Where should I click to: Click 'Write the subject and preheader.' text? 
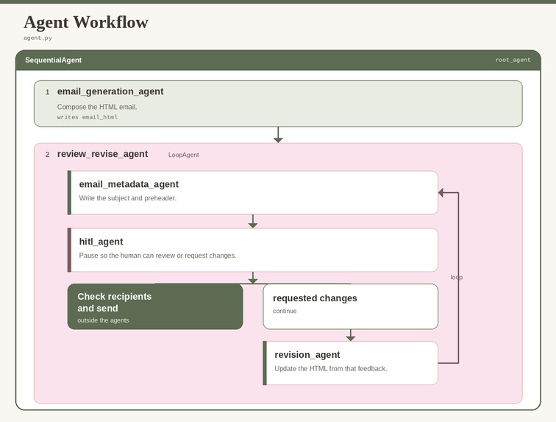[128, 198]
